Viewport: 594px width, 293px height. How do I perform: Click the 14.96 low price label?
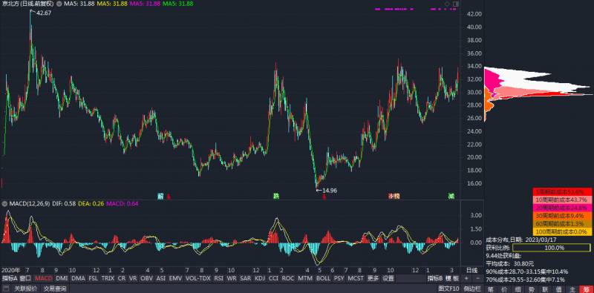point(329,191)
